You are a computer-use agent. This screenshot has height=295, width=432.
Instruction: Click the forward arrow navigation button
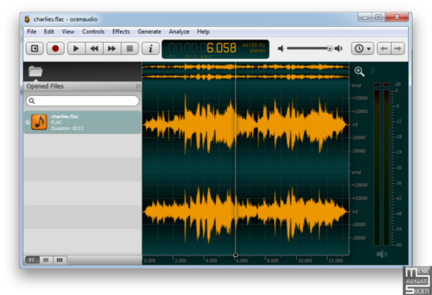(x=398, y=48)
